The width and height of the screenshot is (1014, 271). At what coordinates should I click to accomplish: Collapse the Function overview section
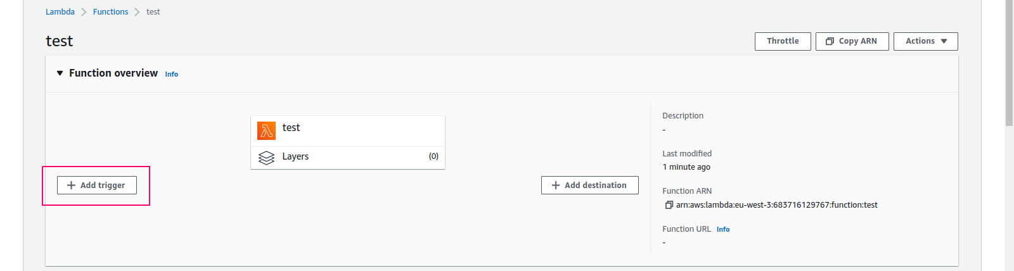pyautogui.click(x=60, y=73)
